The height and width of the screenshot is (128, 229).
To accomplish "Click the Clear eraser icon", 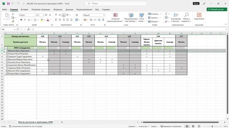I will click(x=166, y=21).
